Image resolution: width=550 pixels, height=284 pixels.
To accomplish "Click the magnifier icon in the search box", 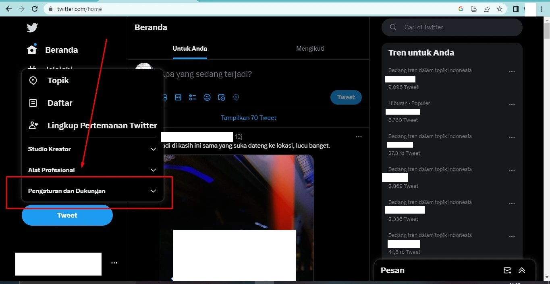I will pyautogui.click(x=393, y=27).
